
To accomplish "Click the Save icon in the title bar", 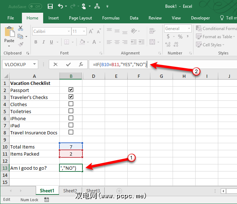I will [x=50, y=6].
